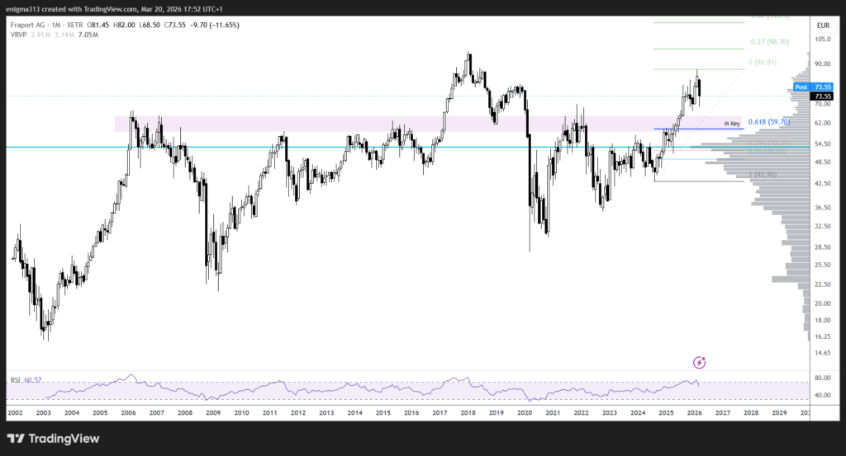Screen dimensions: 846x456
Task: Click the black 73.55 last price label
Action: pyautogui.click(x=822, y=96)
